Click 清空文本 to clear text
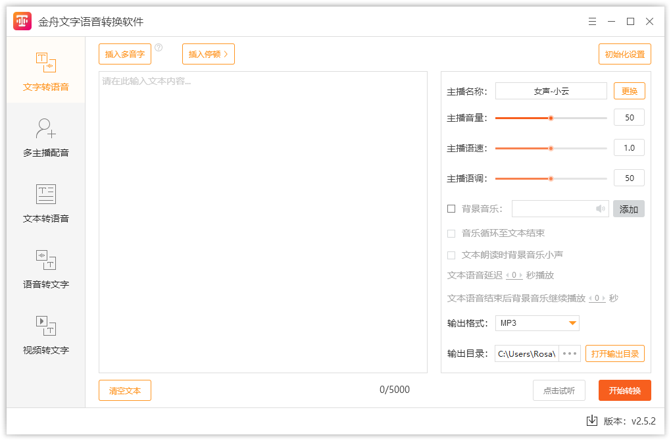 tap(124, 390)
